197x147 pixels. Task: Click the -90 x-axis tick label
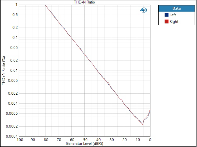point(32,140)
